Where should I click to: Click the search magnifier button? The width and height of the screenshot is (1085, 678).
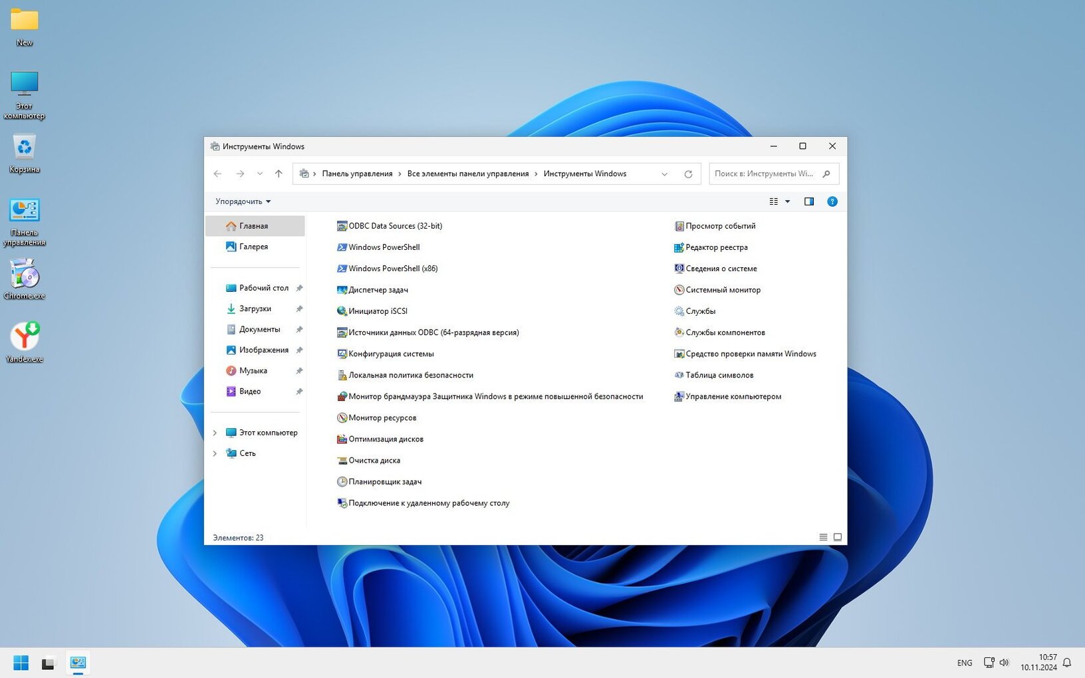point(826,173)
